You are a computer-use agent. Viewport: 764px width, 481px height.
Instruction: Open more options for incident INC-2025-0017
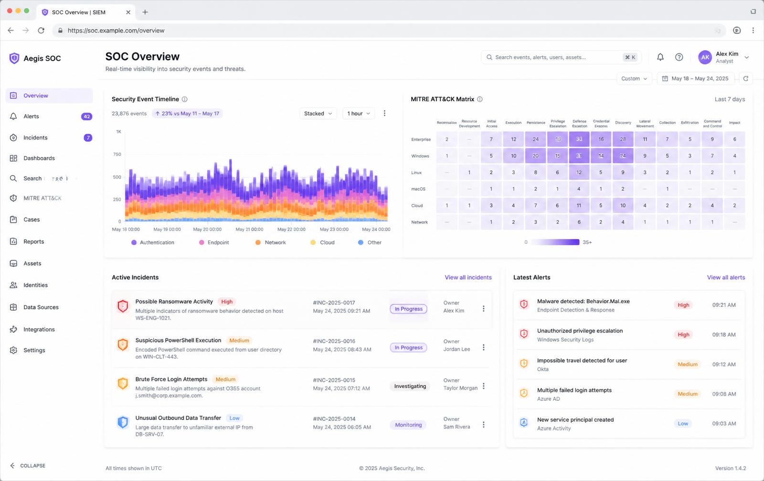click(x=484, y=309)
